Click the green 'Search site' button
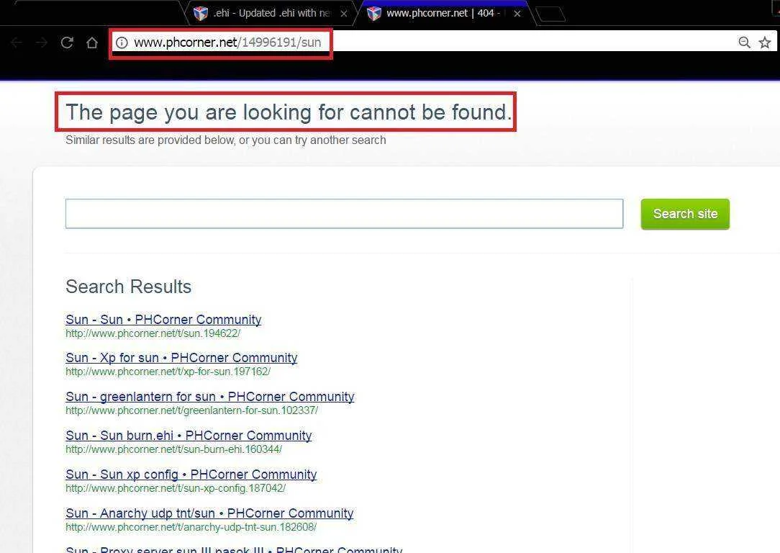The height and width of the screenshot is (553, 780). tap(685, 214)
